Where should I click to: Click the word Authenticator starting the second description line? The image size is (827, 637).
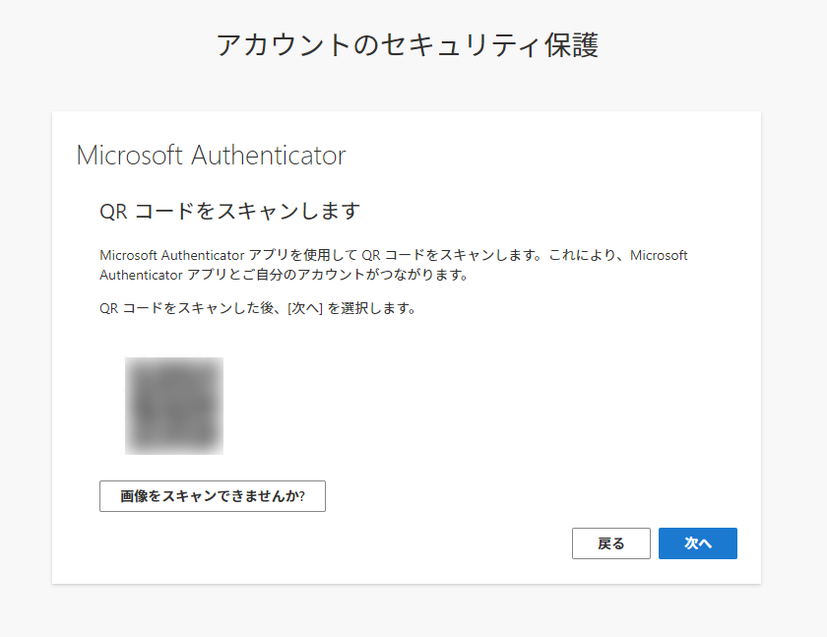point(141,275)
